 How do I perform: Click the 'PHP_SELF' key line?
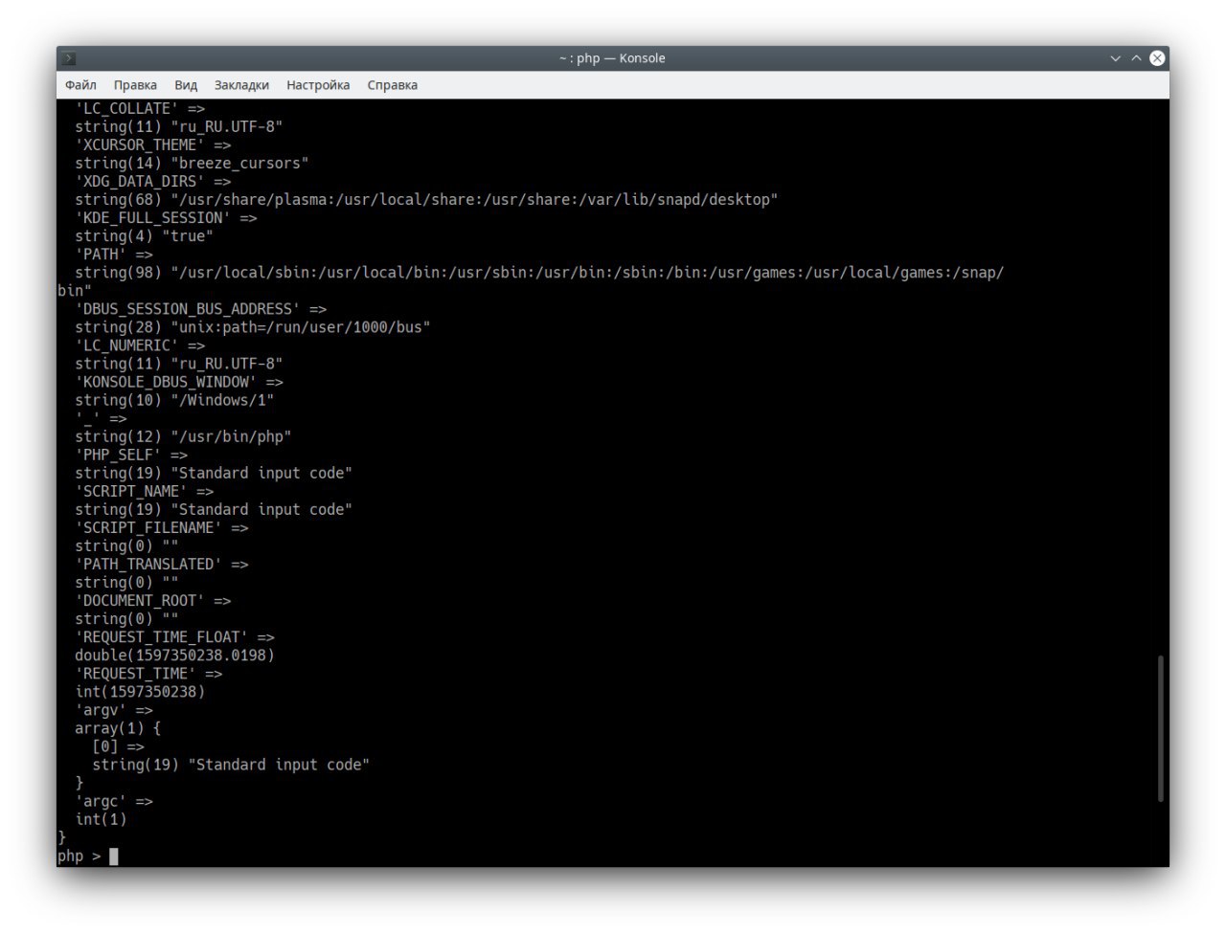131,455
